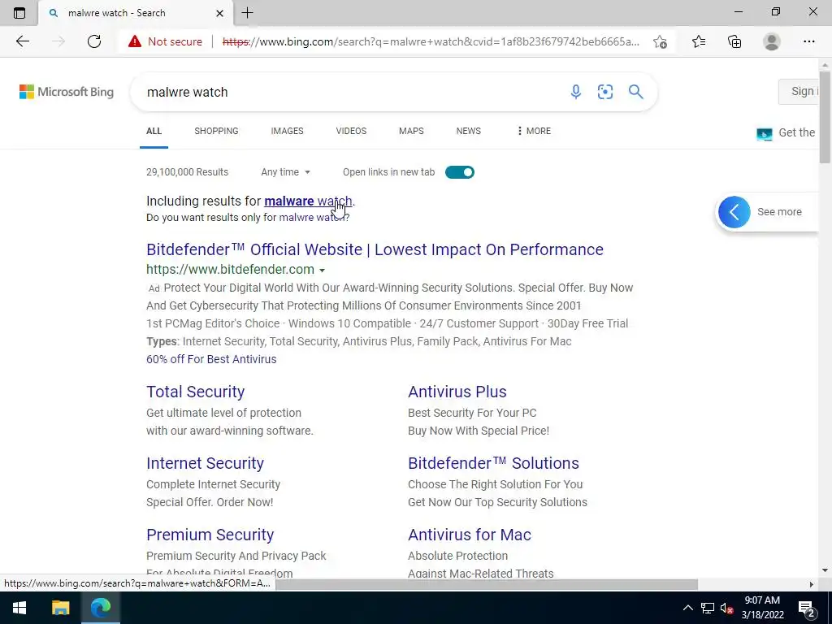This screenshot has height=624, width=832.
Task: Switch to the MAPS tab
Action: tap(411, 131)
